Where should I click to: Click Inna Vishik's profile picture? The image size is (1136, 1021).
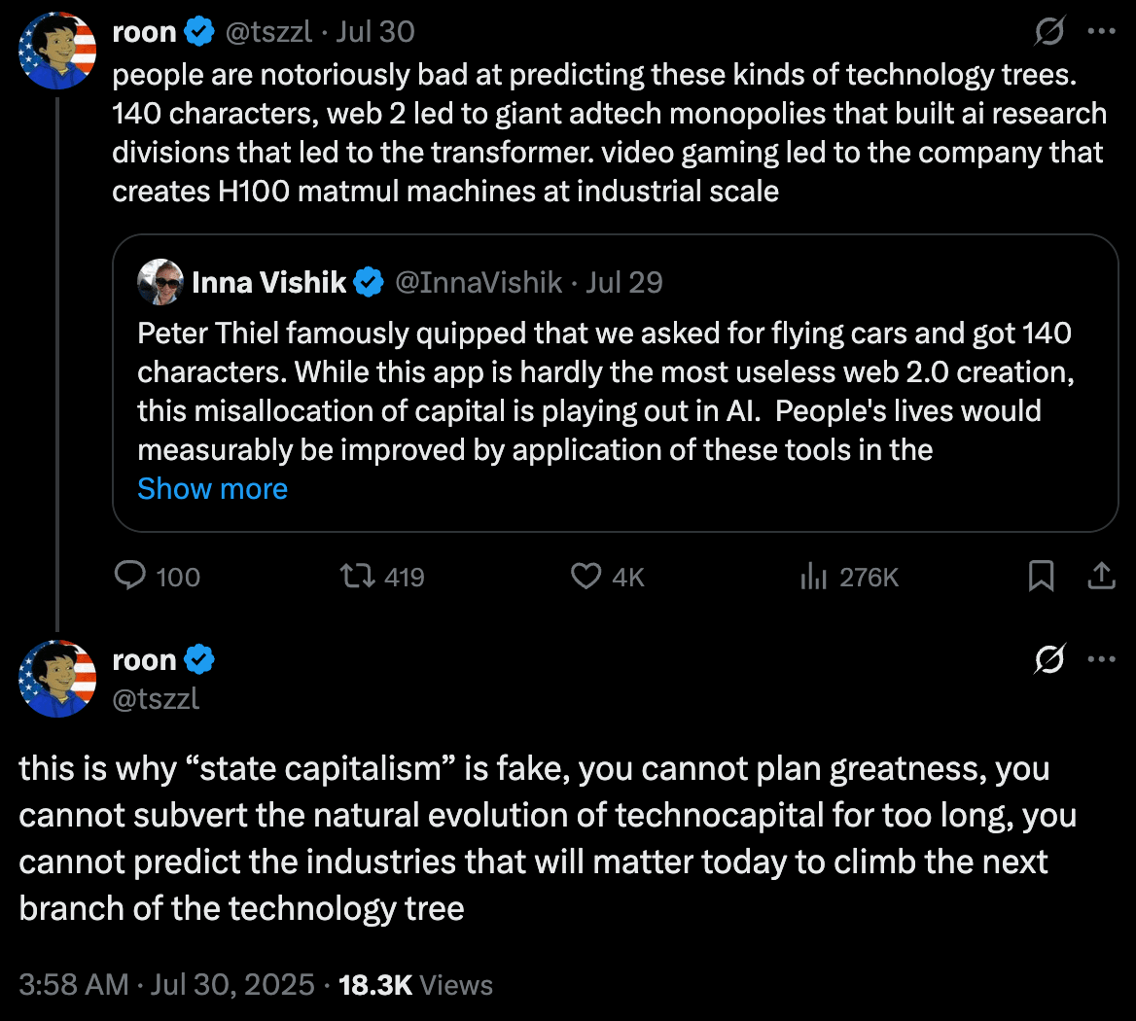[x=160, y=283]
